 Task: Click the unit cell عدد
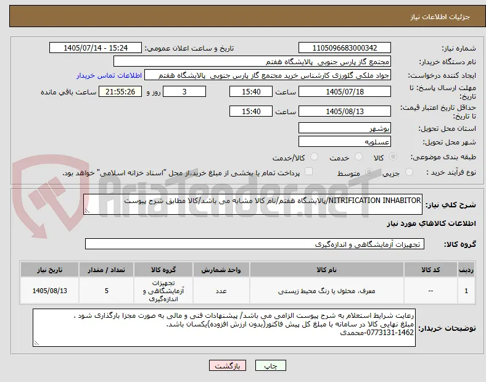pos(221,291)
